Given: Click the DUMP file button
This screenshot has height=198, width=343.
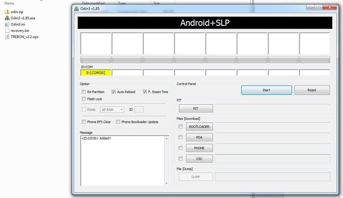Looking at the screenshot, I should coord(196,177).
